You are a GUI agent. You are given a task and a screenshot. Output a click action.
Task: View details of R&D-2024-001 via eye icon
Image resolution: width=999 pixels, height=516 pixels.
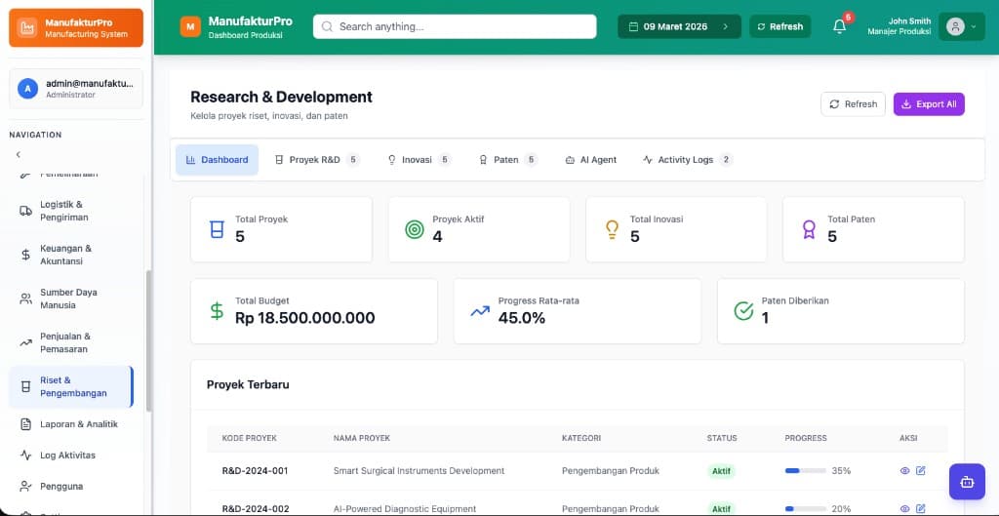pos(904,471)
